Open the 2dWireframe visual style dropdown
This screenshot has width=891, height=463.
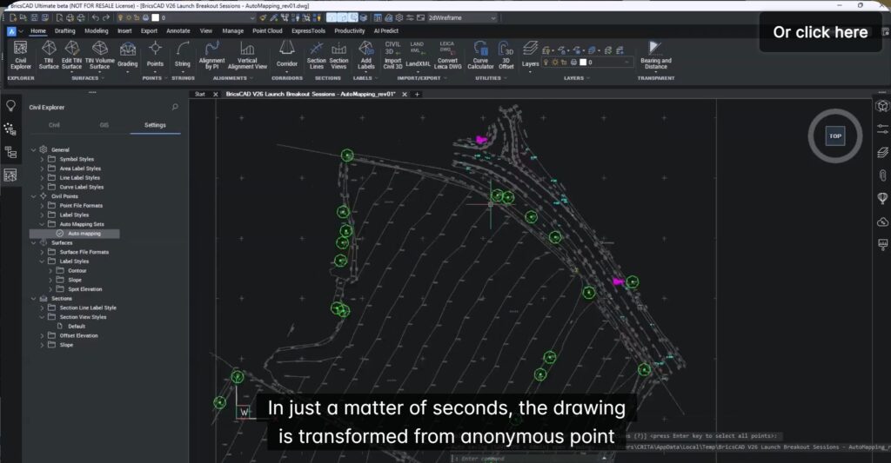click(462, 17)
